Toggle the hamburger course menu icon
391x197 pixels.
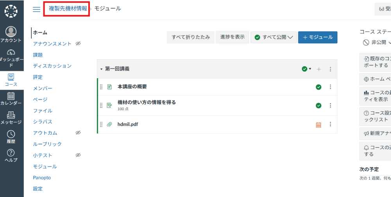[37, 9]
